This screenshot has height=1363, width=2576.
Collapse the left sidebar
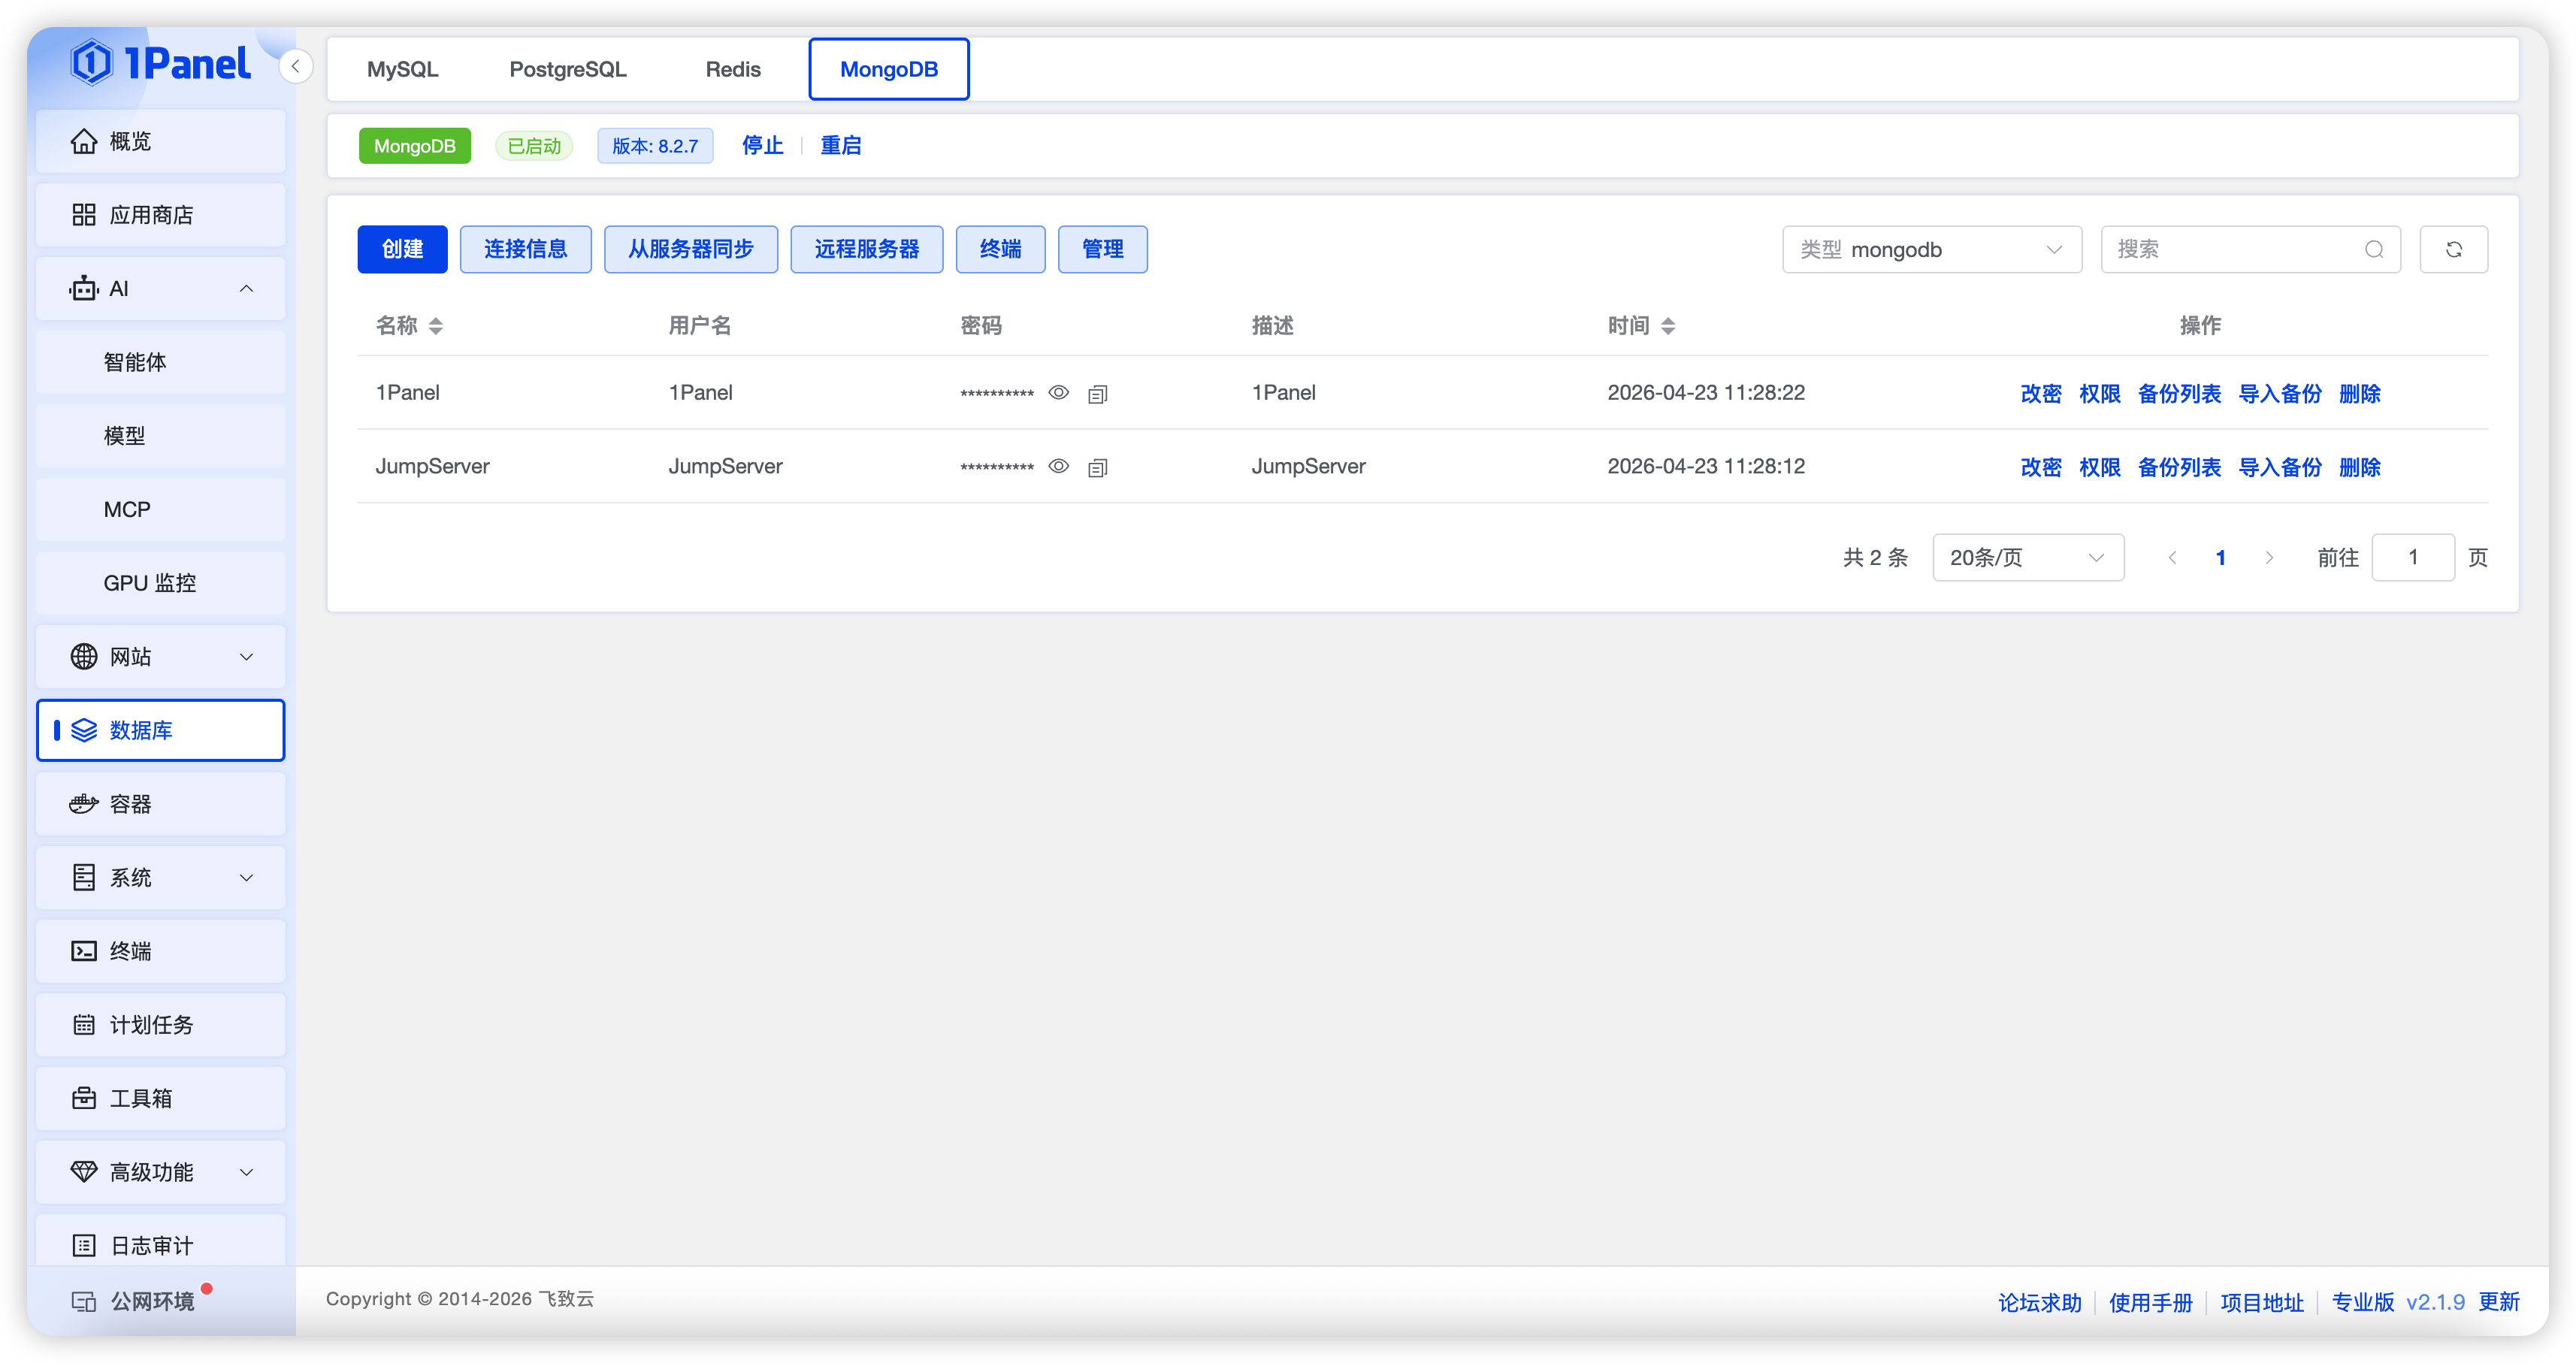295,66
